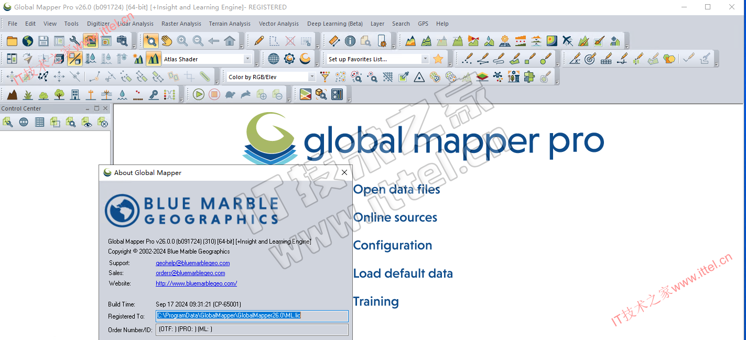Open the table view icon in Control Center

pyautogui.click(x=39, y=122)
